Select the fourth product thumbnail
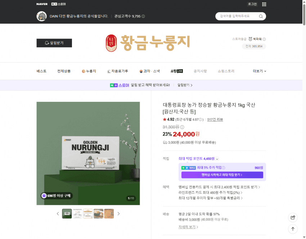Viewport: 306px width, 239px height. point(99,214)
